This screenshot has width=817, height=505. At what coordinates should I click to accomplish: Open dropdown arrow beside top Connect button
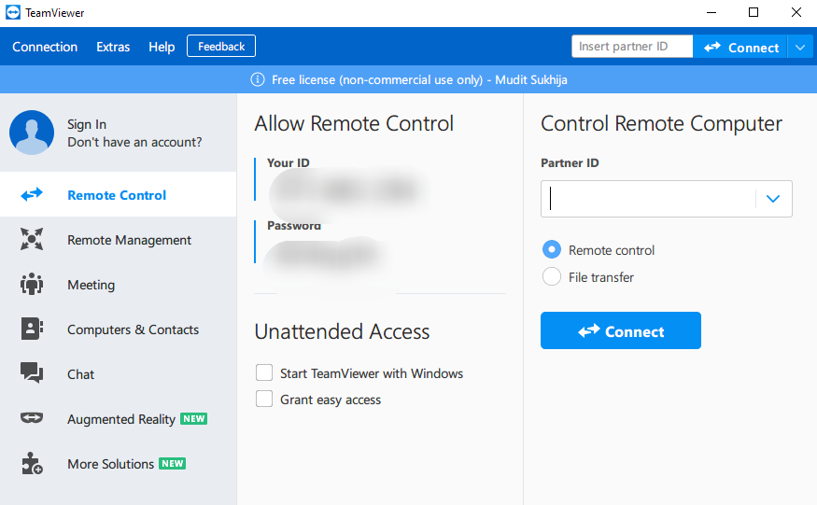(801, 47)
